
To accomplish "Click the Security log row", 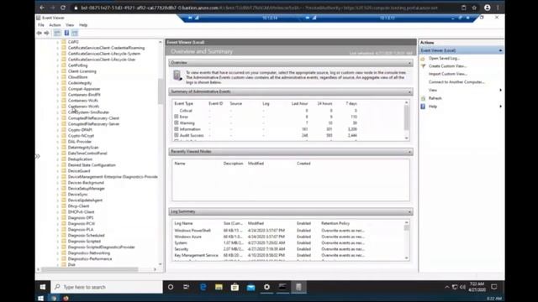I will coord(288,249).
